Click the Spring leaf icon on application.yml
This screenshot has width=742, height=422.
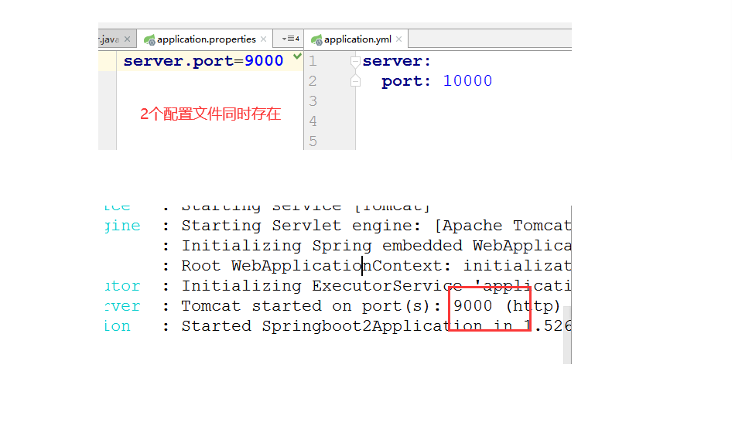[316, 39]
